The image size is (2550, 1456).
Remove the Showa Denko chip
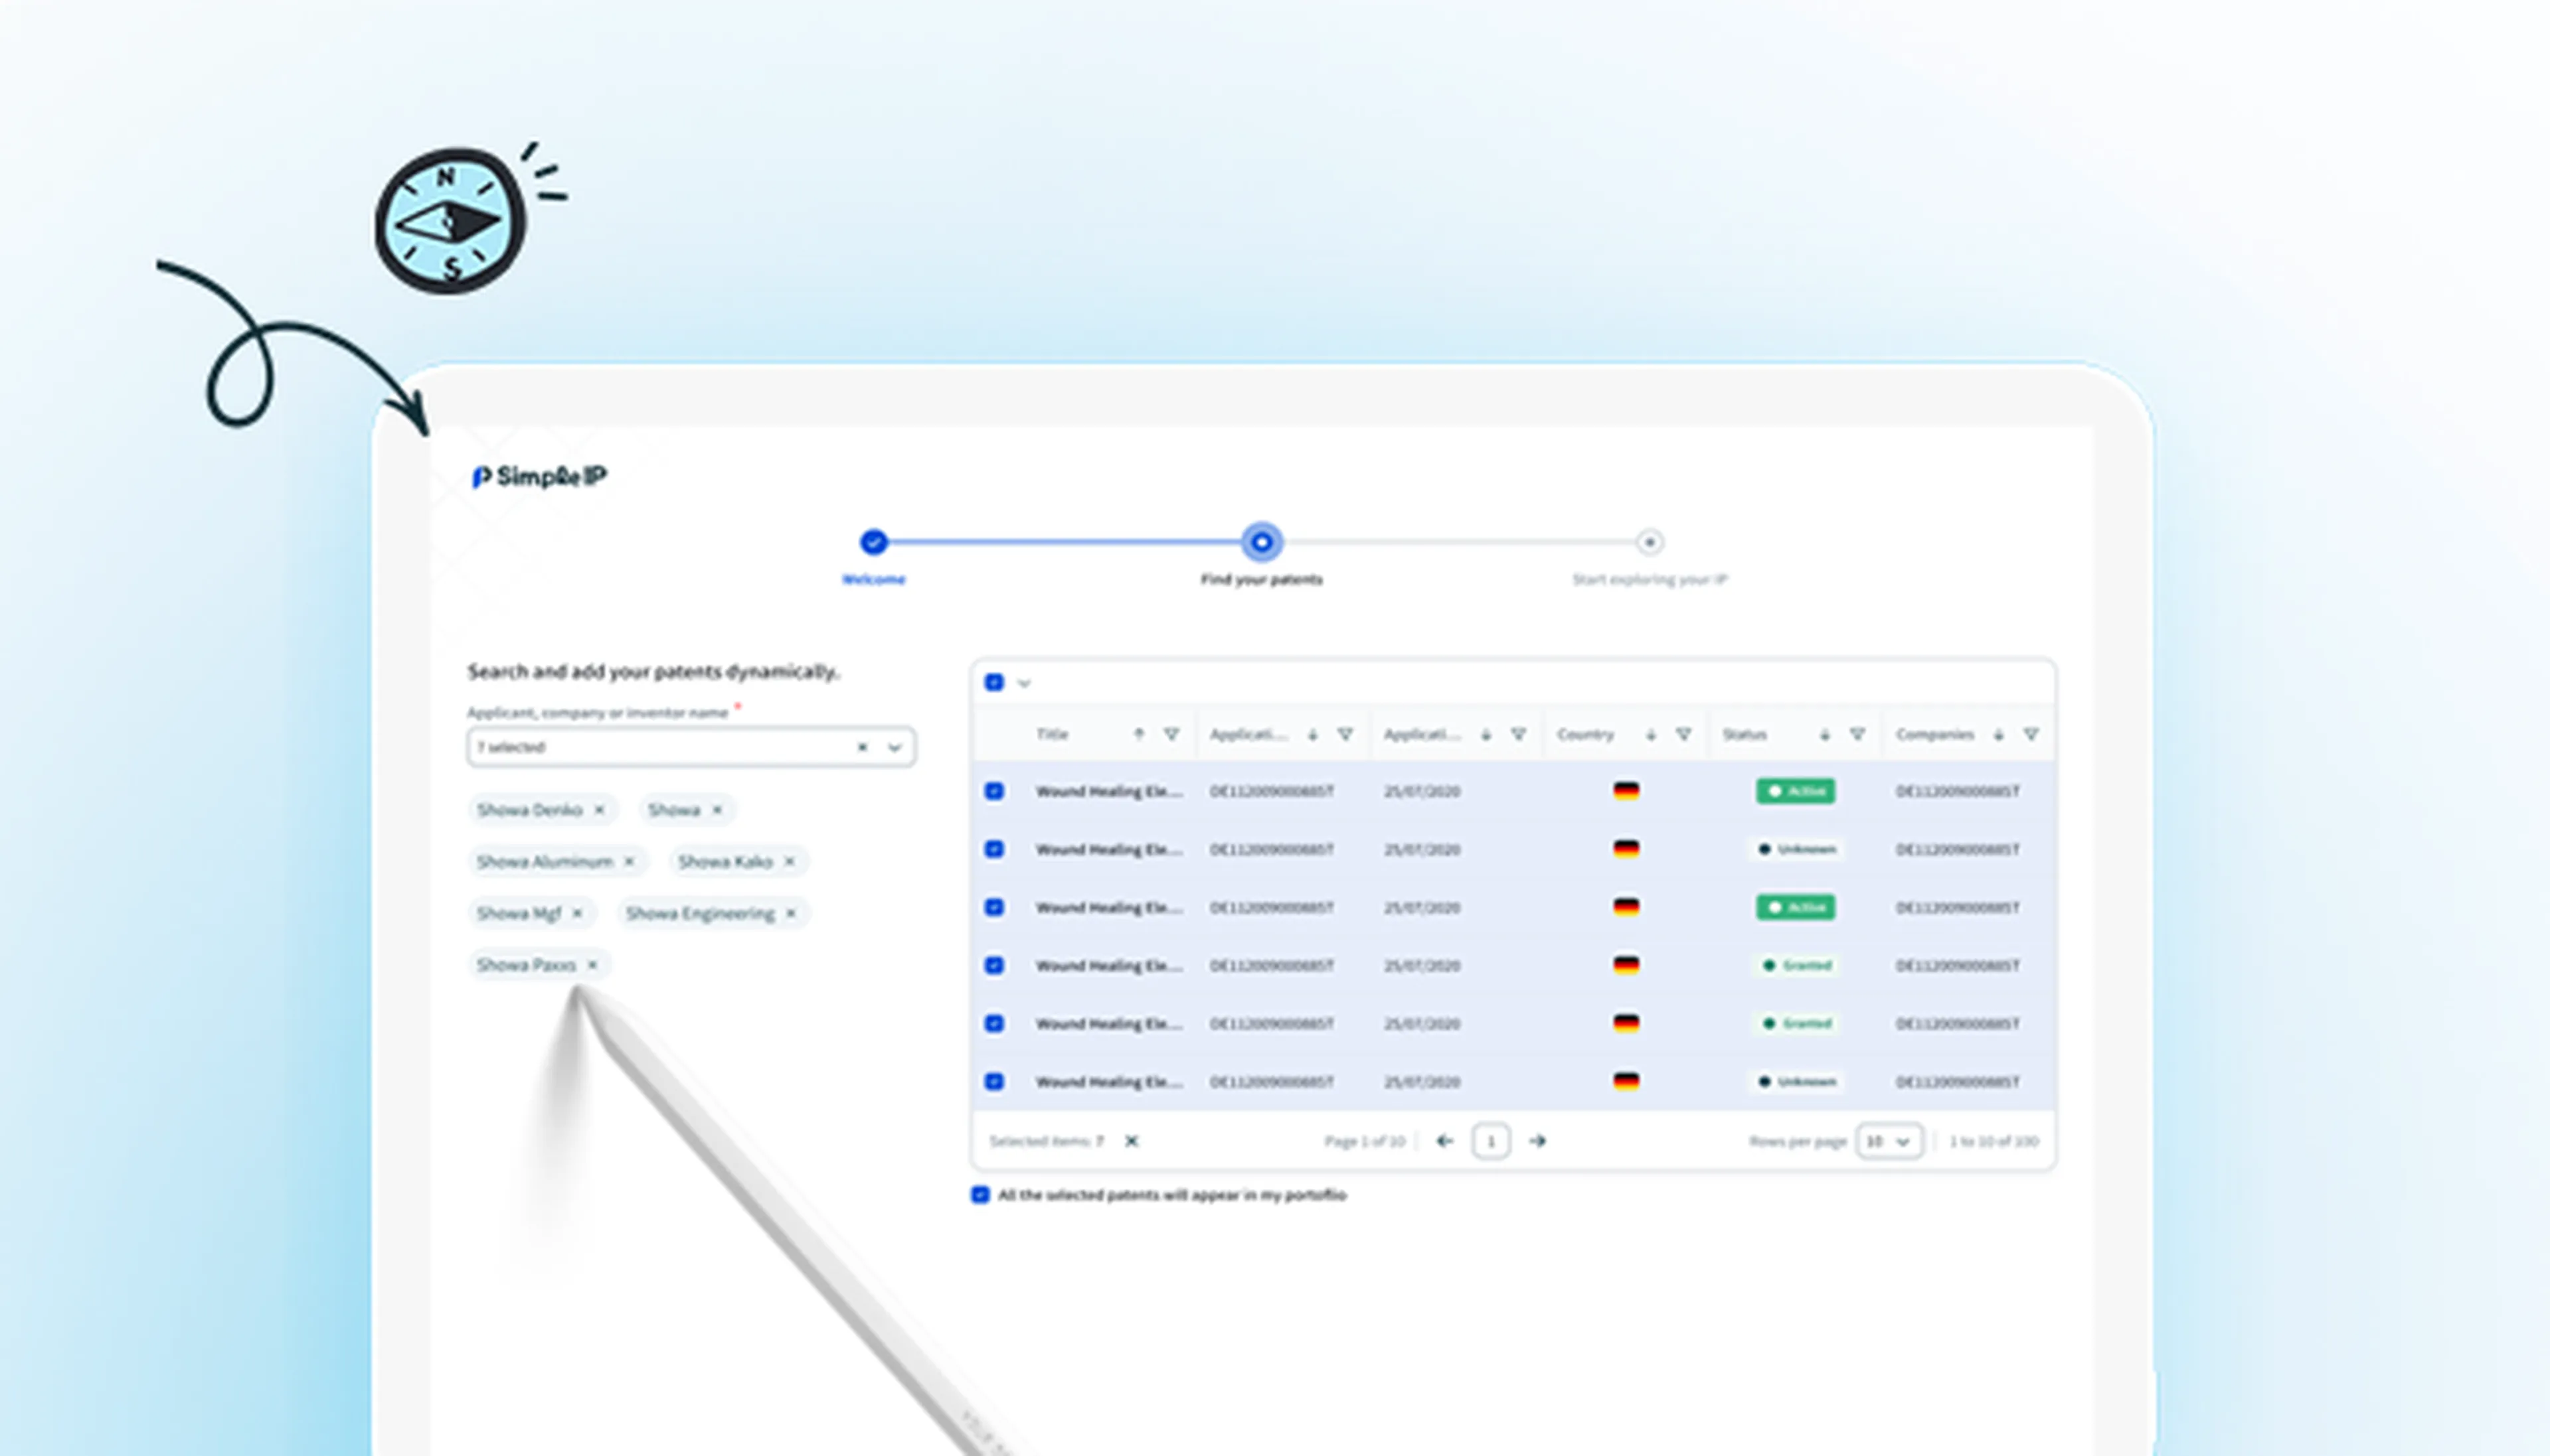click(599, 810)
